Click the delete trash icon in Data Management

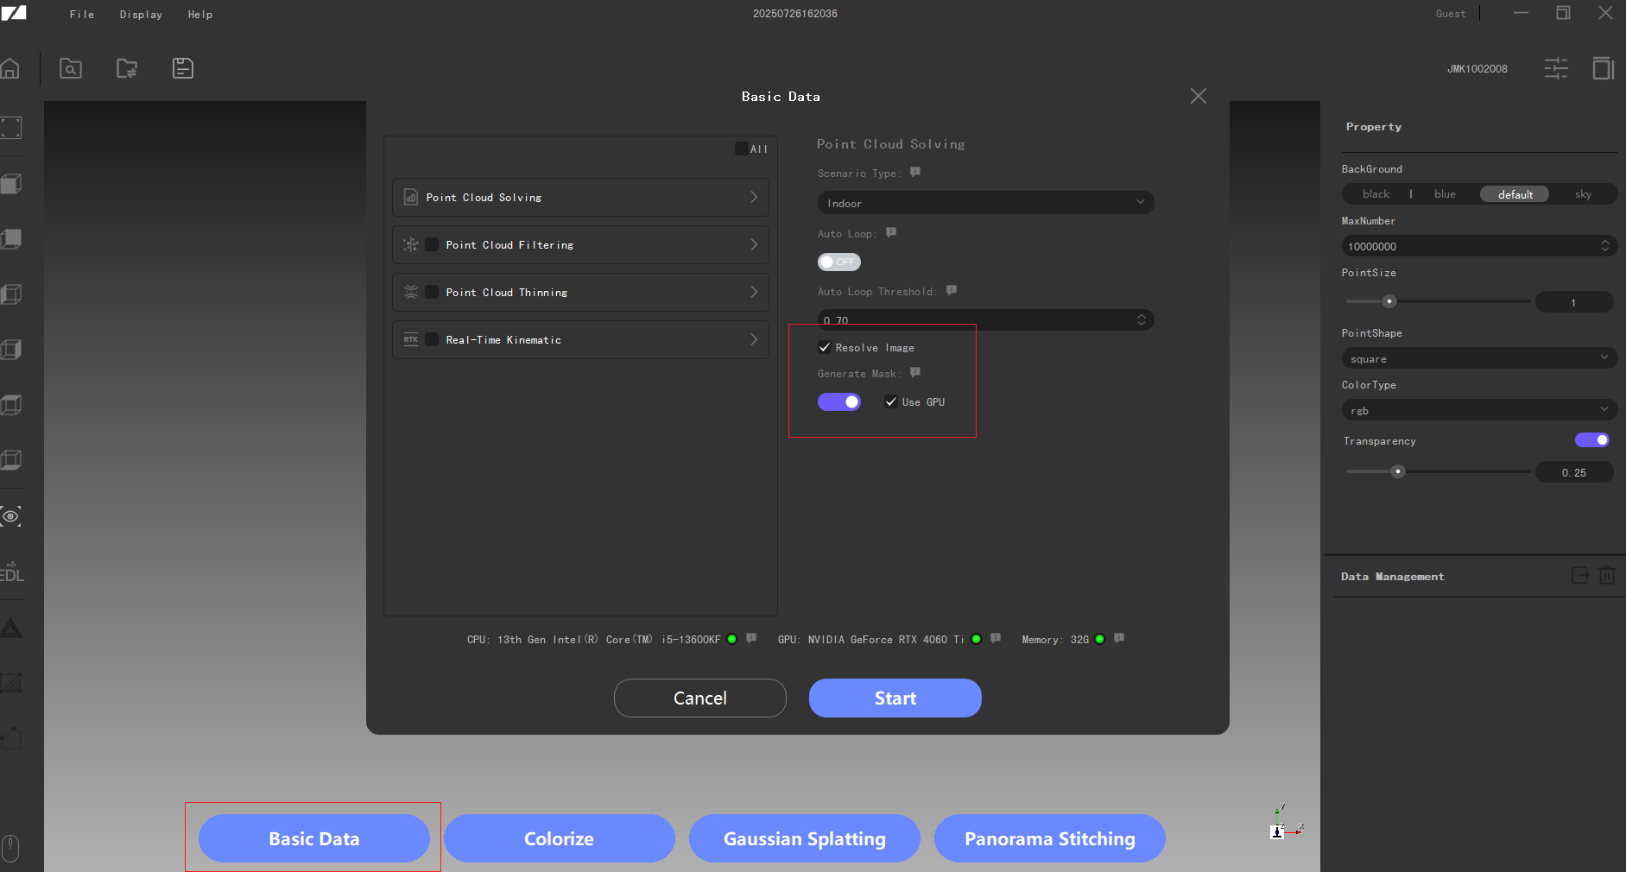click(1606, 576)
